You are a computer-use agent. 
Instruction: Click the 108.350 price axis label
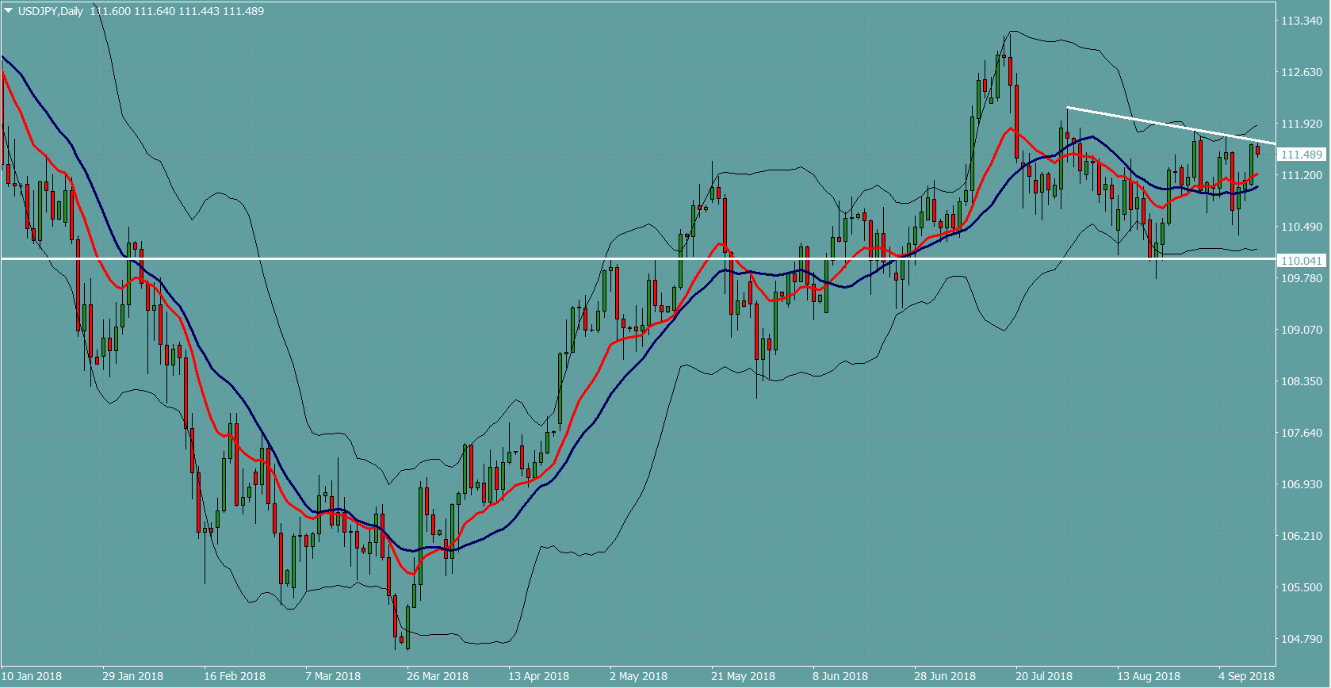pyautogui.click(x=1301, y=381)
